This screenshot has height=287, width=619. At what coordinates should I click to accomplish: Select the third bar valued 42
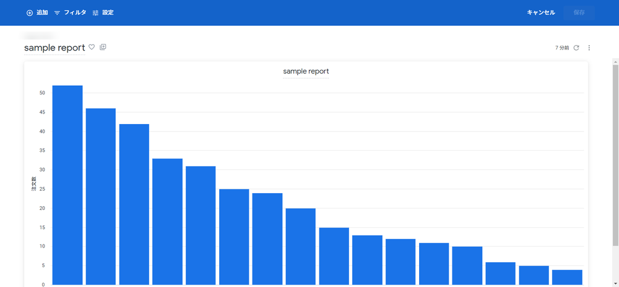point(134,204)
